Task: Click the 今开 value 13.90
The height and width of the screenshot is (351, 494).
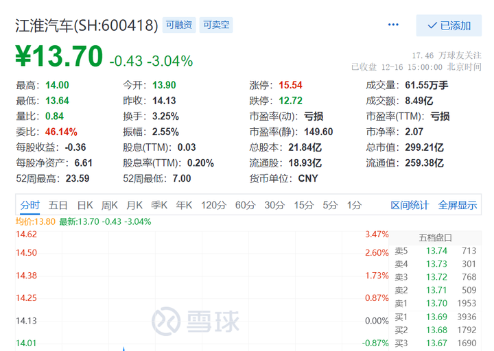Action: point(164,85)
